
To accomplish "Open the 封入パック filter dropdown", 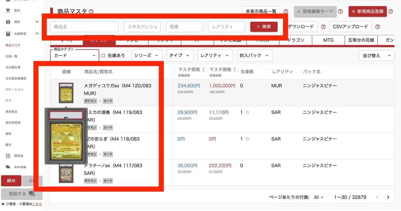I will tap(255, 56).
